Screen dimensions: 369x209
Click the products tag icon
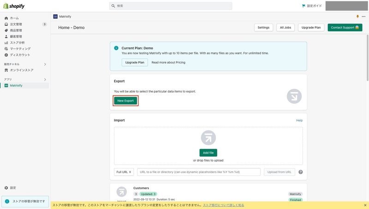tap(6, 30)
